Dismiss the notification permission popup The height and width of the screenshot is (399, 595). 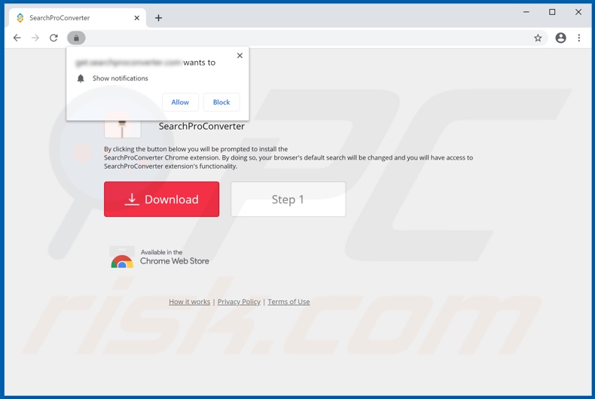coord(240,56)
